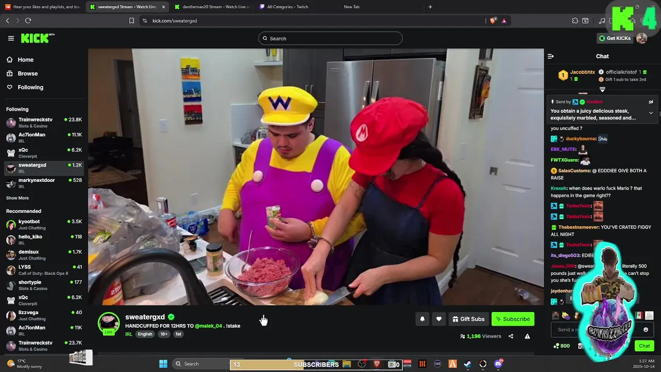Click officialkristof in leaderboard
This screenshot has height=372, width=661.
point(621,72)
